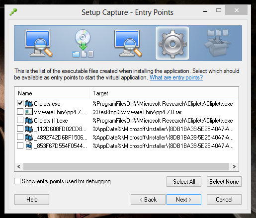Click the _853F67D554F0544 entry icon

point(29,146)
